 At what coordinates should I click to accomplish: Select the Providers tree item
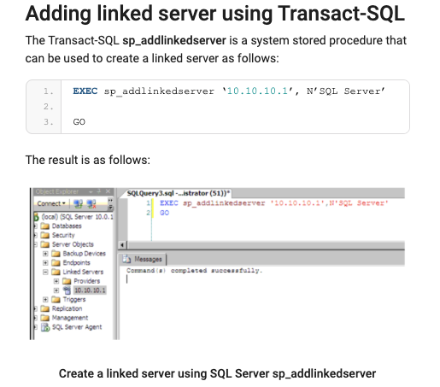(x=87, y=281)
